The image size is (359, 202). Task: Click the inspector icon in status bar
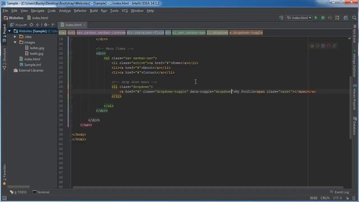(355, 198)
